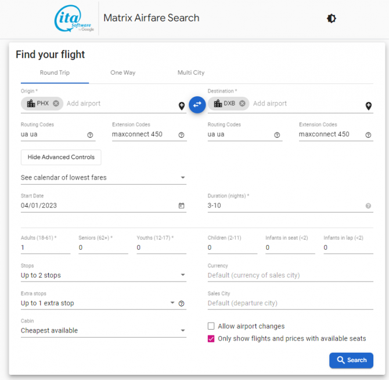
Task: Click Hide Advanced Controls button
Action: (x=61, y=157)
